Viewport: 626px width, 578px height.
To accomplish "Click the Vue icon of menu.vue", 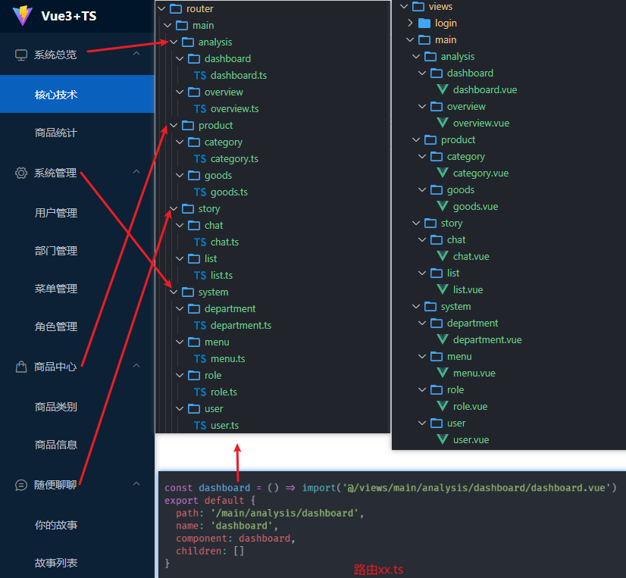I will pos(443,373).
